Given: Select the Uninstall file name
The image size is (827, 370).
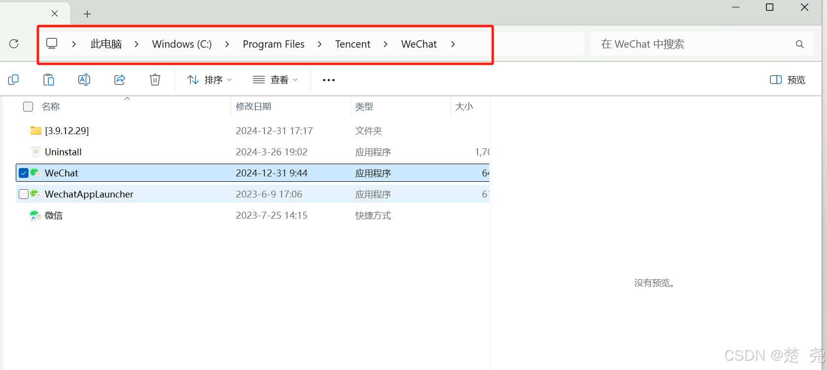Looking at the screenshot, I should pyautogui.click(x=63, y=152).
